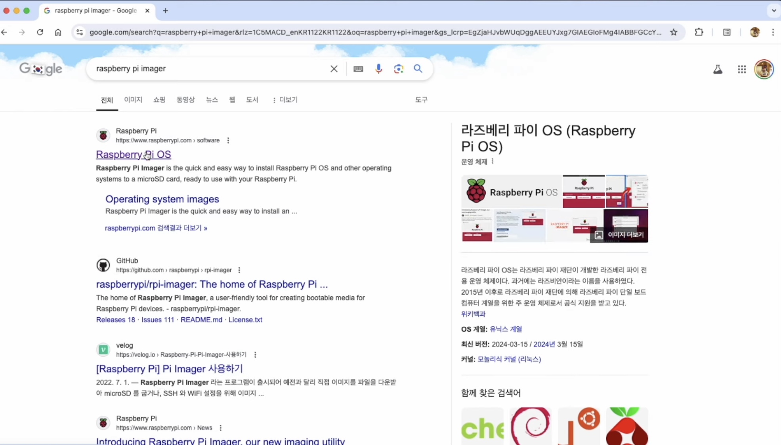Image resolution: width=781 pixels, height=445 pixels.
Task: Open the Google apps grid
Action: click(742, 69)
